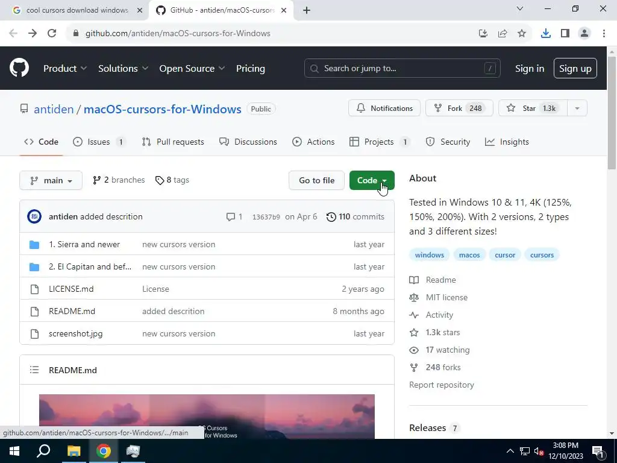Open a new browser tab with plus
Image resolution: width=617 pixels, height=463 pixels.
coord(307,10)
